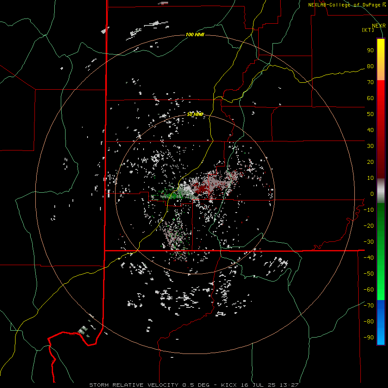Click the dark red velocity patch east of center
This screenshot has width=388, height=388.
[x=201, y=189]
